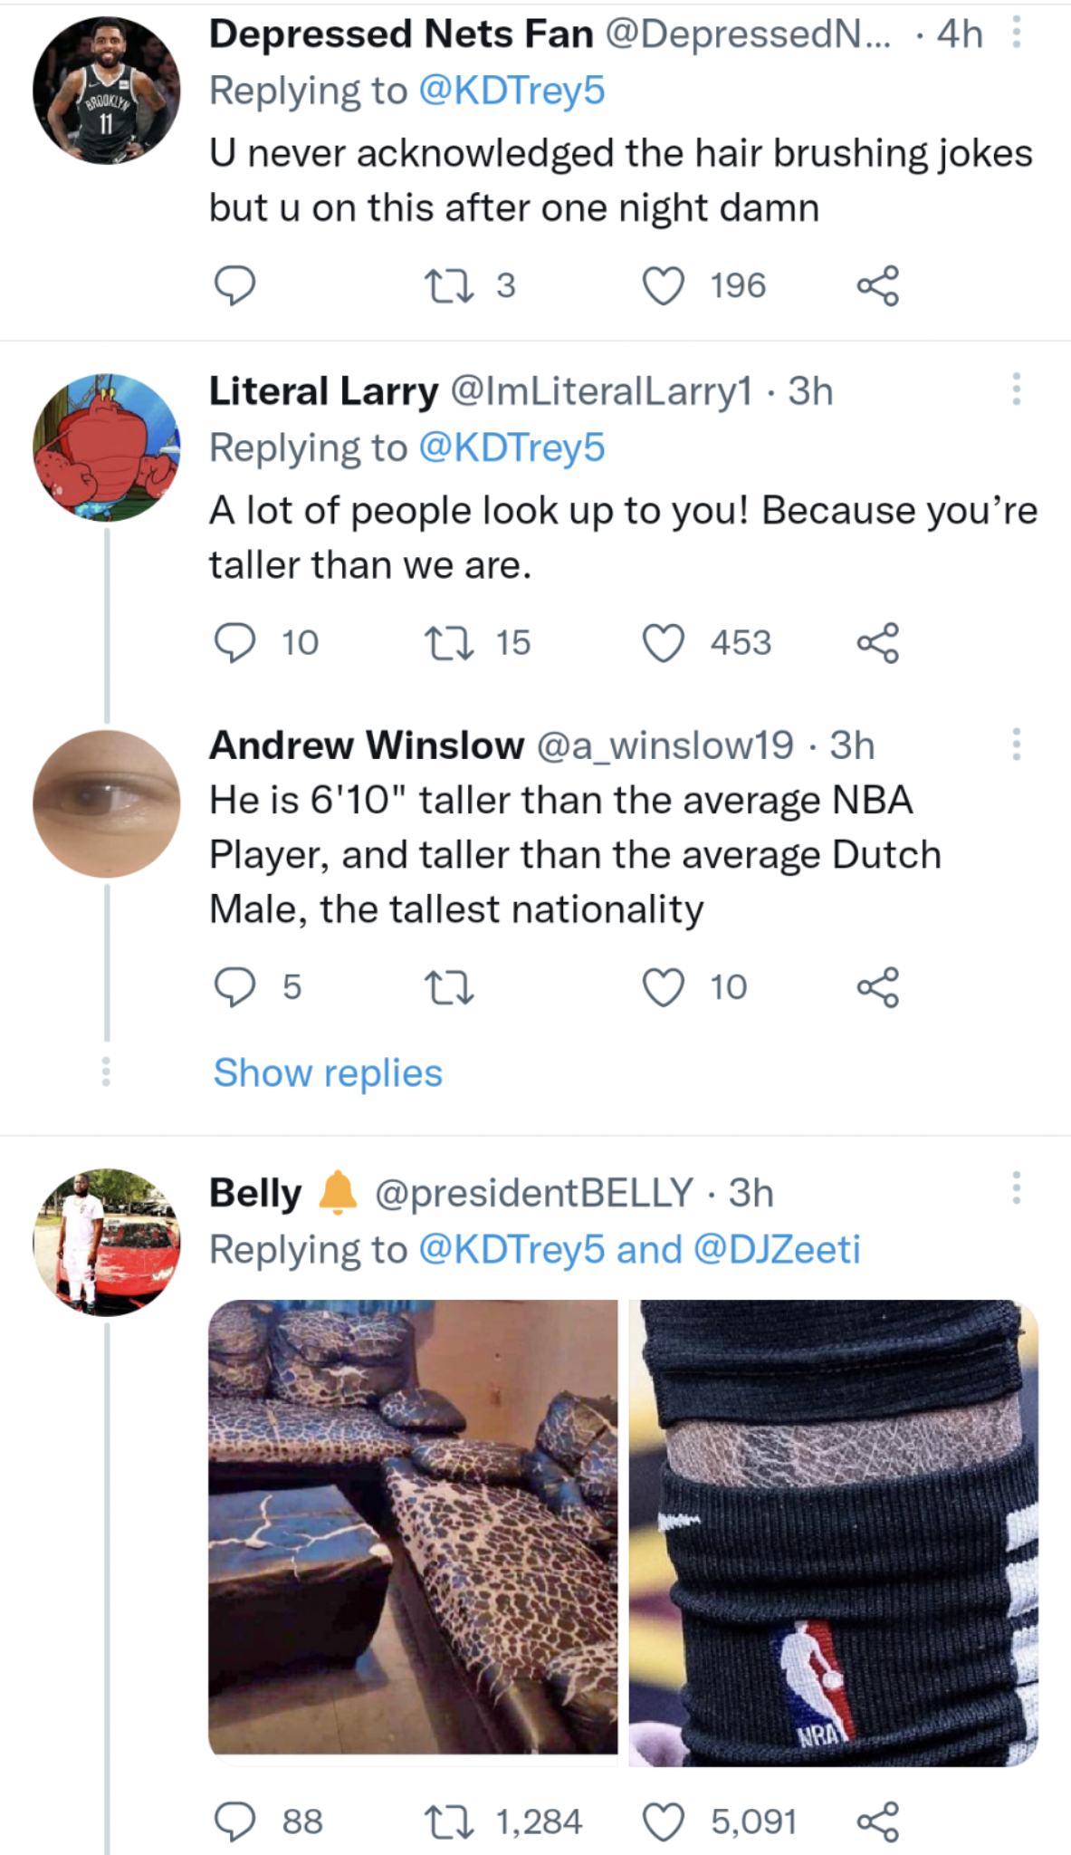Image resolution: width=1071 pixels, height=1855 pixels.
Task: Open Andrew Winslow's eye profile picture
Action: (107, 804)
